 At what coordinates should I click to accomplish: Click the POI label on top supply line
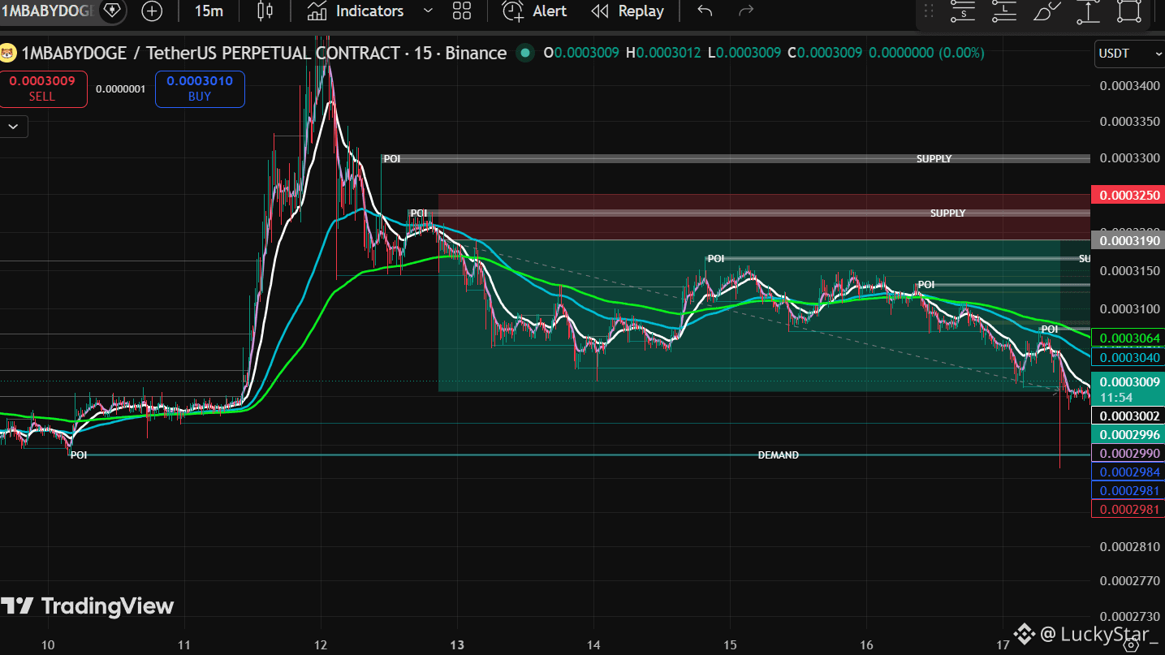coord(392,159)
